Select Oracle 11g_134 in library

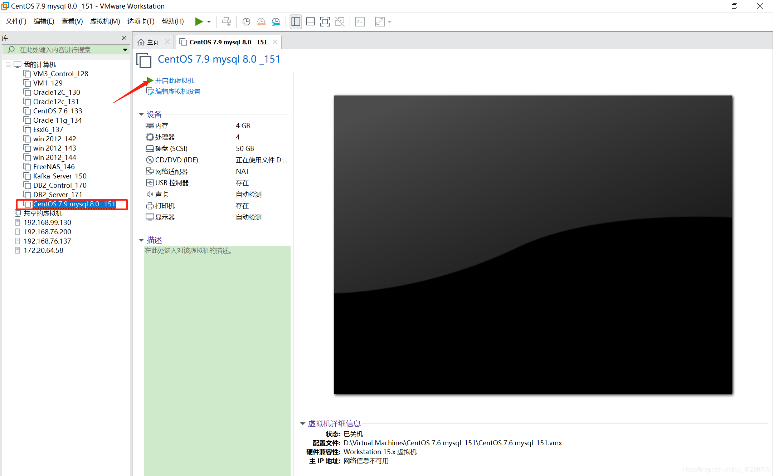coord(57,120)
